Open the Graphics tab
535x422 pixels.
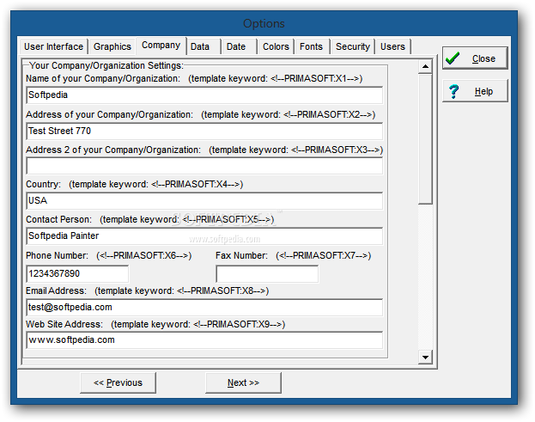[112, 46]
